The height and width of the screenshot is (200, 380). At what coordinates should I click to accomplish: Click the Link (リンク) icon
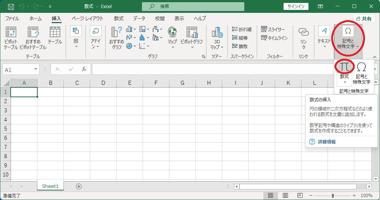pos(303,32)
